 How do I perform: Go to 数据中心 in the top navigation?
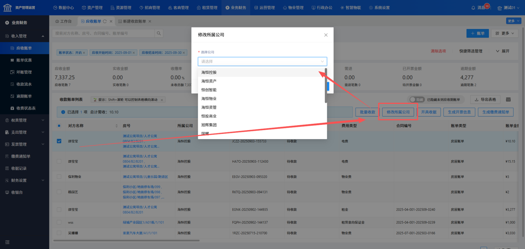pos(64,8)
